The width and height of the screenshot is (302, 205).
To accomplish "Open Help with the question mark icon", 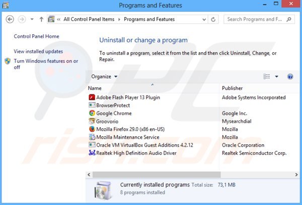I will (290, 76).
